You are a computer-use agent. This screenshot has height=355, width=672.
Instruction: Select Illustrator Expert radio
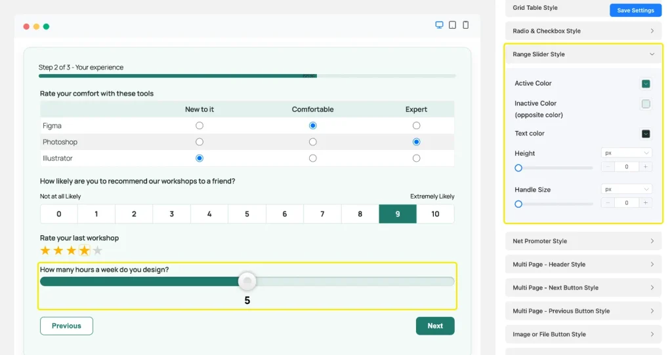pos(416,159)
